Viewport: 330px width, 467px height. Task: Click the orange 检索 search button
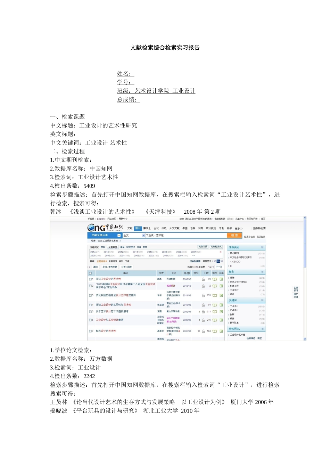(234, 235)
